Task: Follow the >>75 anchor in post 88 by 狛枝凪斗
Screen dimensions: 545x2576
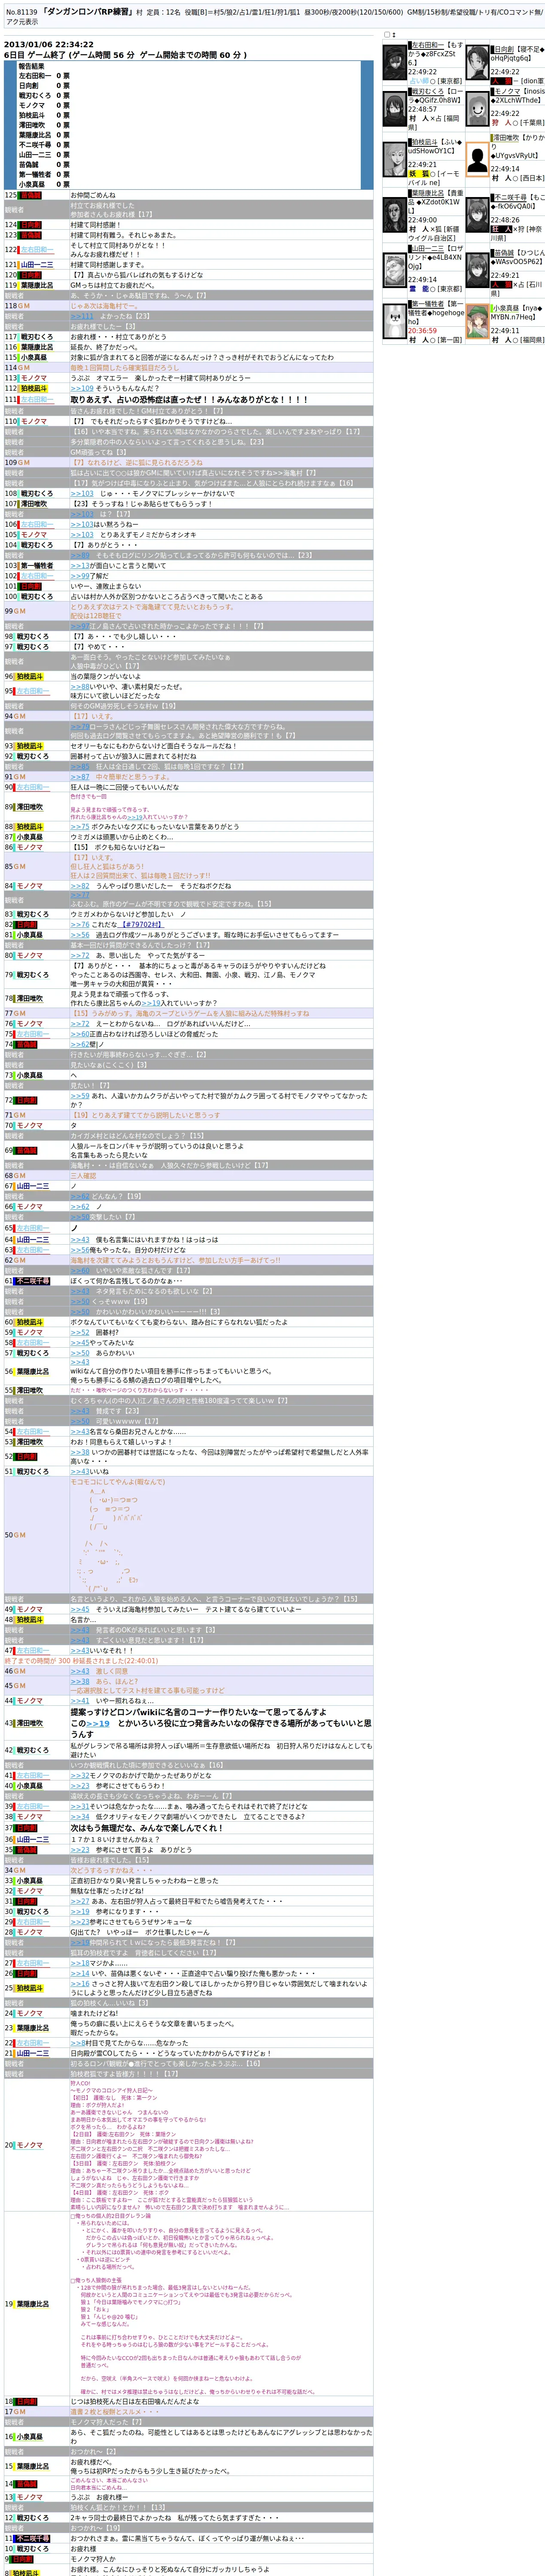Action: [79, 827]
